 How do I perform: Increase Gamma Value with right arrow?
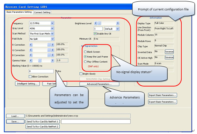(52, 61)
